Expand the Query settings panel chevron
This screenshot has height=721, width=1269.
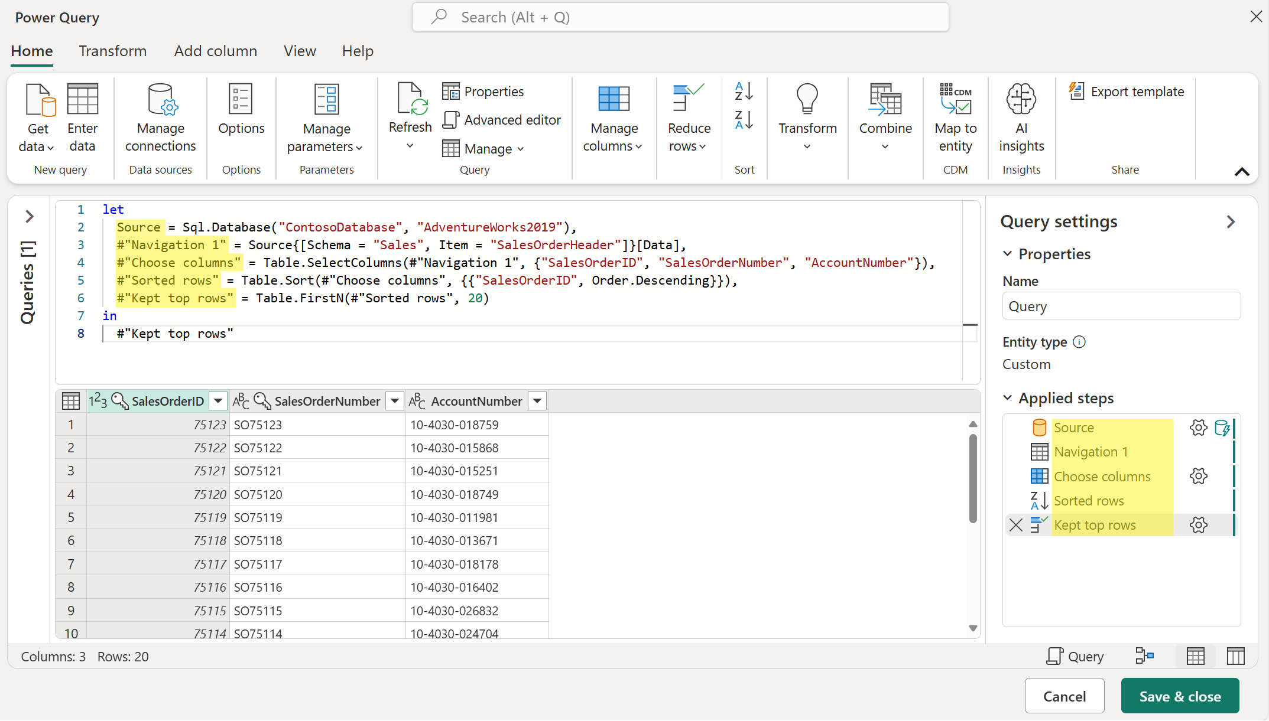tap(1230, 221)
